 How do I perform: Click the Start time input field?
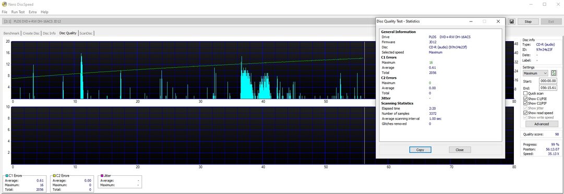click(548, 81)
